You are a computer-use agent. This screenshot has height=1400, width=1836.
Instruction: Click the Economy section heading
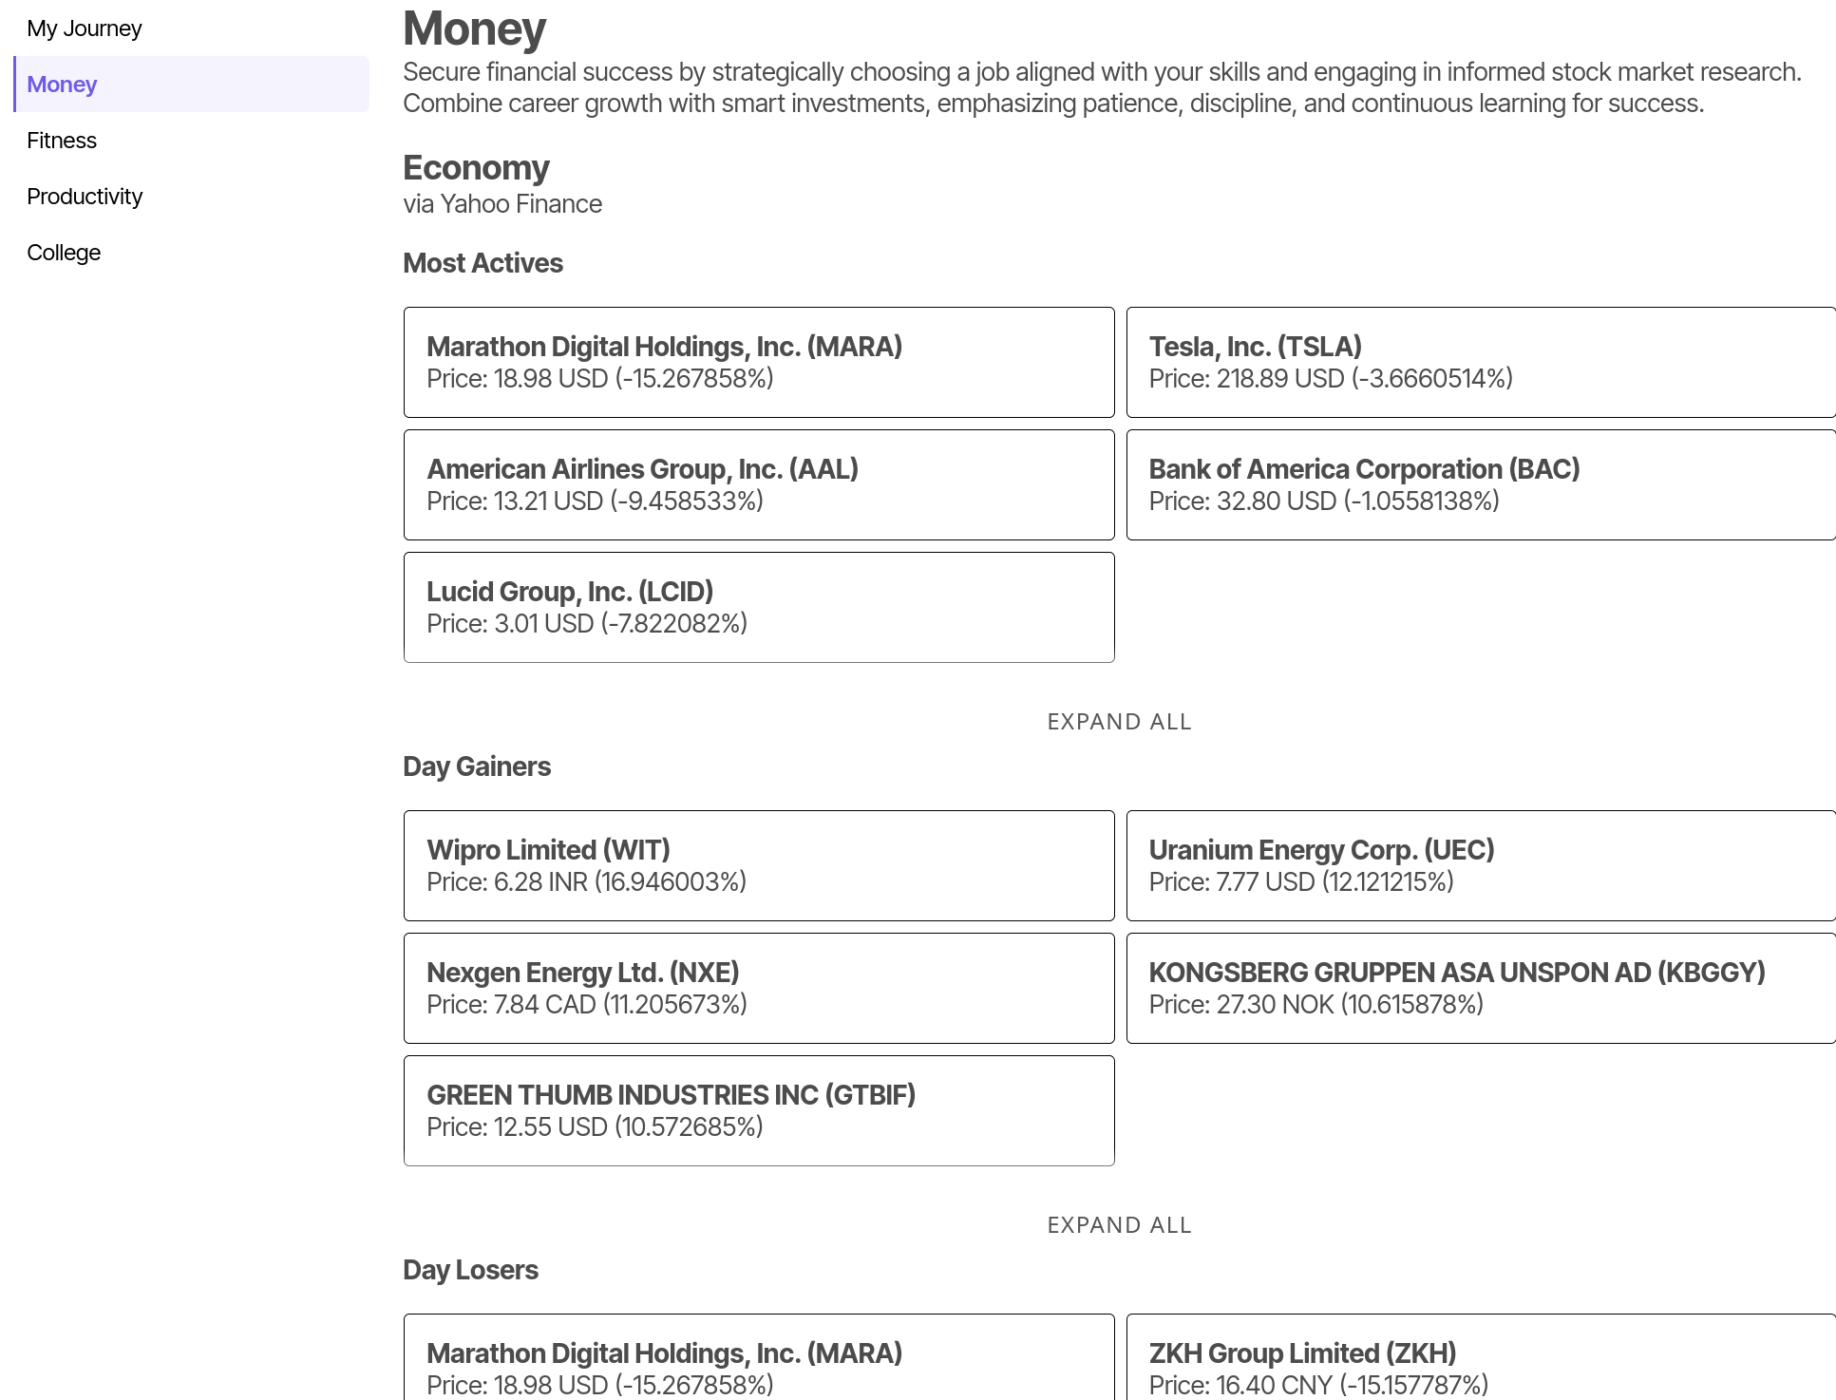[476, 168]
